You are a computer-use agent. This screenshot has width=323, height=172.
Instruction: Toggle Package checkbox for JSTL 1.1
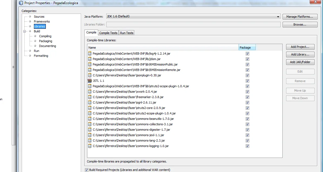coord(247,81)
